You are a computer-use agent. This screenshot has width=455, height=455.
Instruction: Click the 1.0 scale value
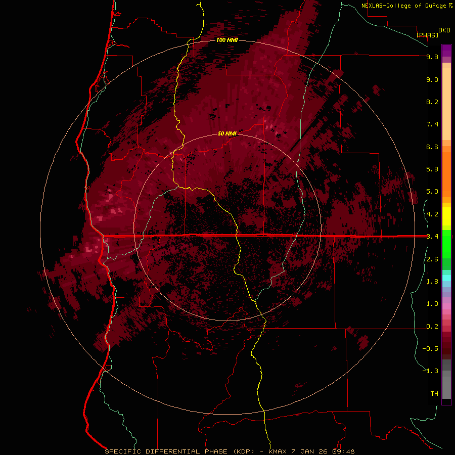tap(432, 304)
